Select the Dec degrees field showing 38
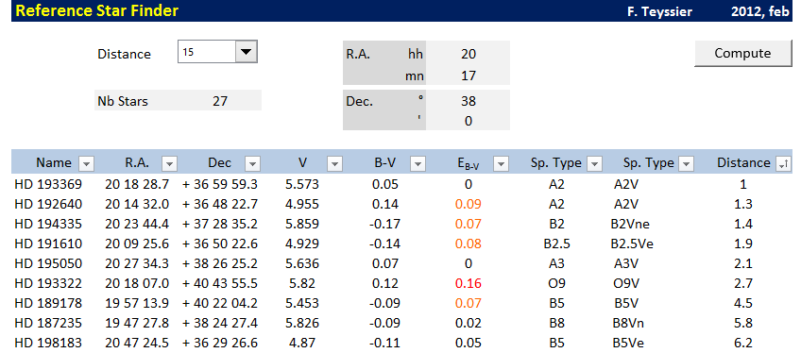The height and width of the screenshot is (353, 801). click(x=468, y=101)
